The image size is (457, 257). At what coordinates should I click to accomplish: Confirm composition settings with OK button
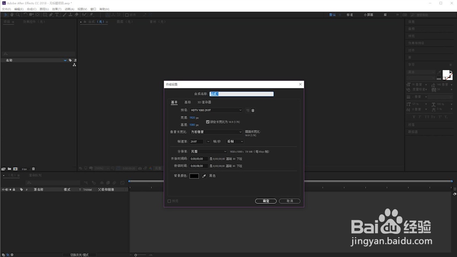[x=266, y=201]
